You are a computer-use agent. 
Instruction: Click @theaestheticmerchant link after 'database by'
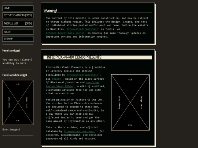point(79,132)
